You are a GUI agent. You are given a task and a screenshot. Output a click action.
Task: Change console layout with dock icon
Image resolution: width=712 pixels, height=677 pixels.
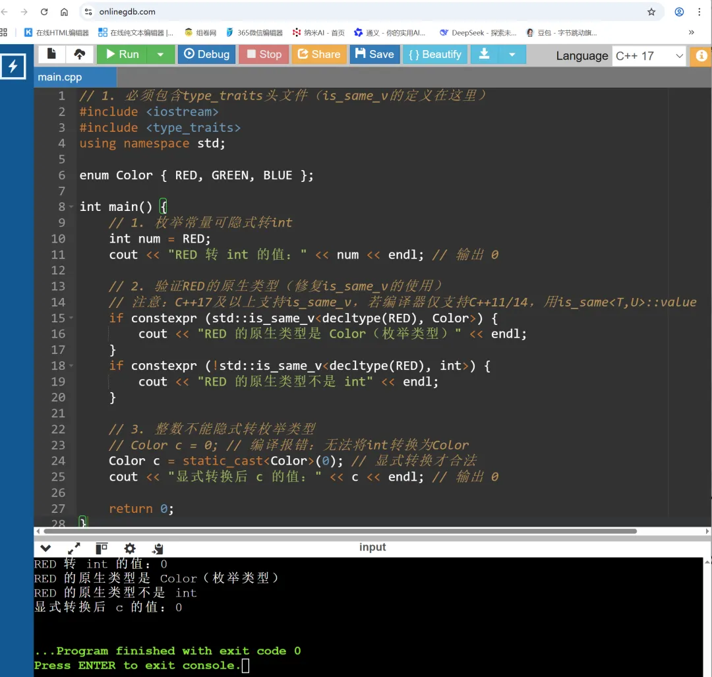coord(100,548)
